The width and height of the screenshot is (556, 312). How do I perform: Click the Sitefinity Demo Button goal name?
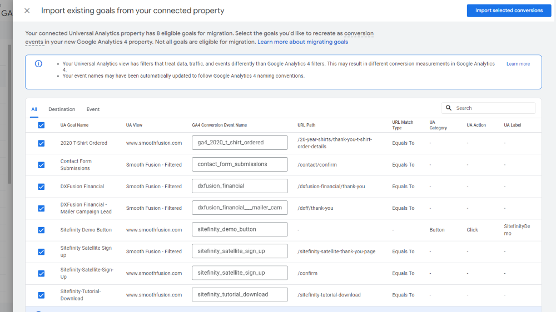point(86,230)
